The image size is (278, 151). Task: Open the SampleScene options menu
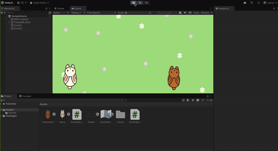tap(50, 16)
